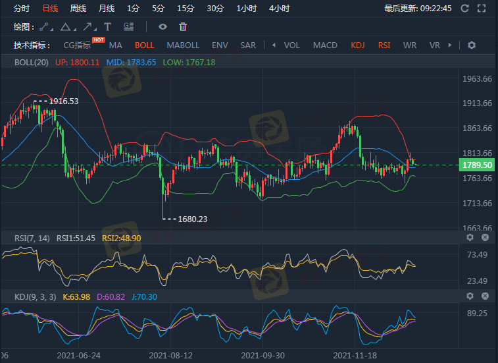Expand the arrow drawing tool dropdown
The image size is (498, 363).
click(x=97, y=27)
